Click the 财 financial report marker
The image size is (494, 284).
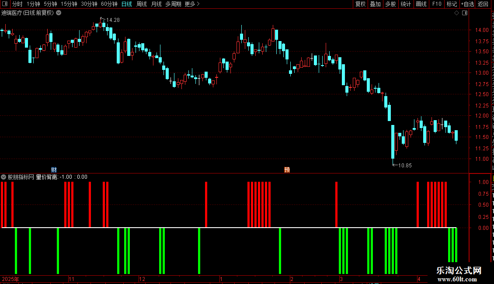click(x=54, y=170)
